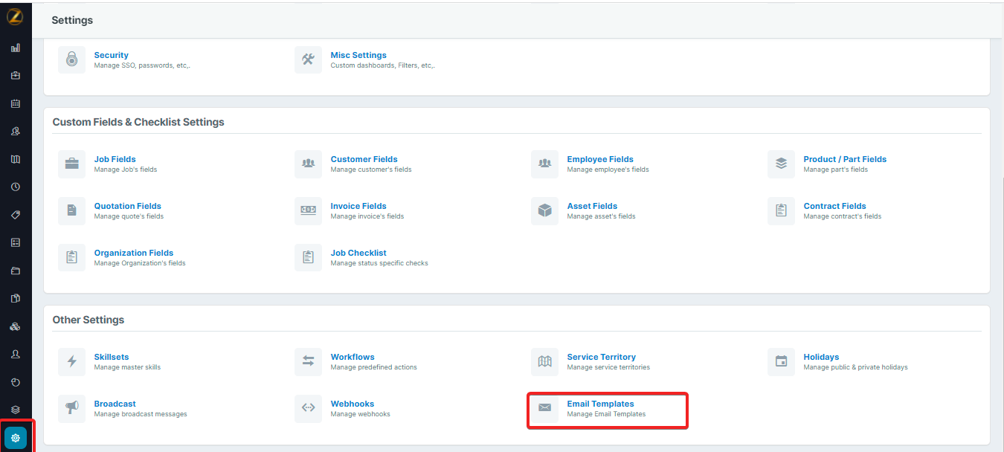Click the Job Checklist link
The image size is (1004, 452).
(x=358, y=253)
